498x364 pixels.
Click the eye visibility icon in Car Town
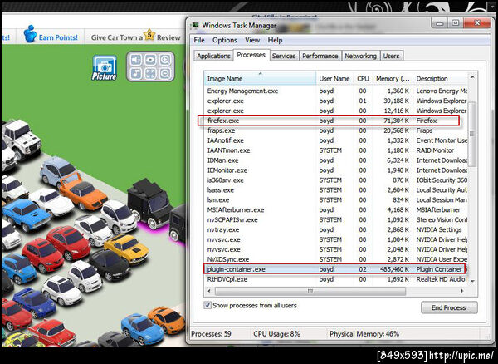point(150,60)
